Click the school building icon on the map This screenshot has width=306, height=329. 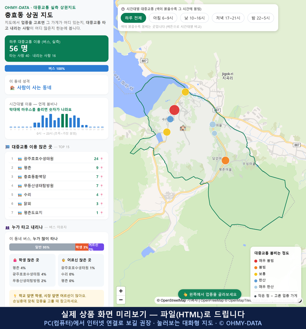pos(183,128)
